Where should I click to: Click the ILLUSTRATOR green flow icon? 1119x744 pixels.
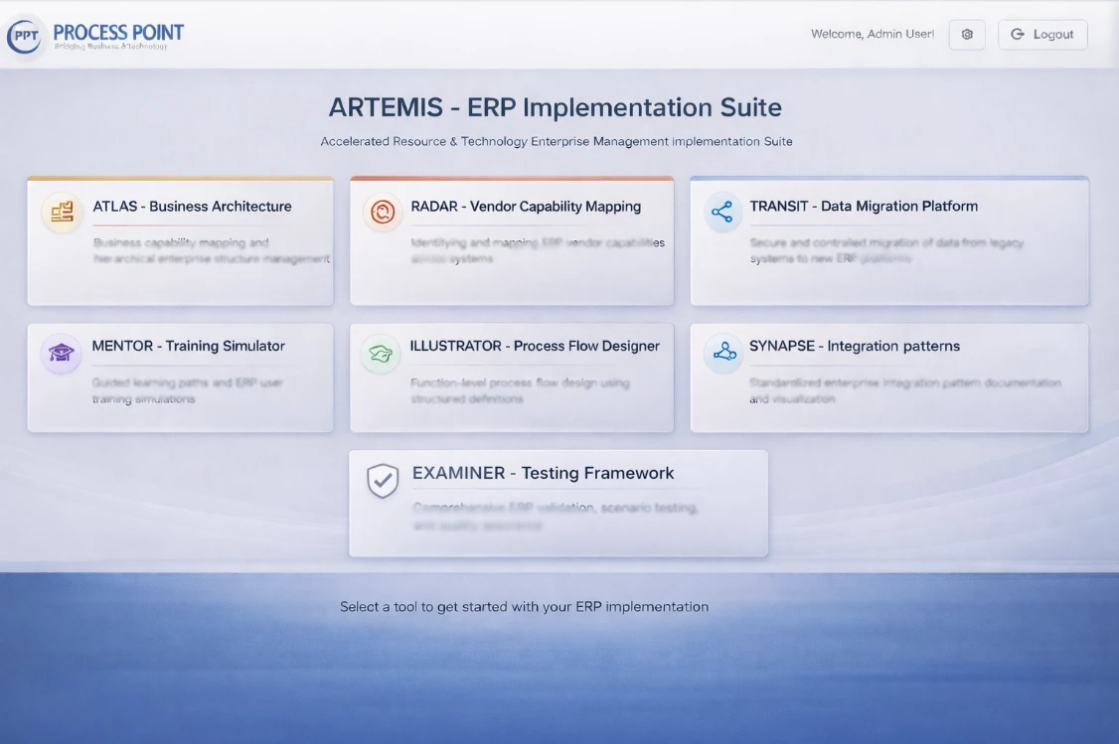[381, 354]
